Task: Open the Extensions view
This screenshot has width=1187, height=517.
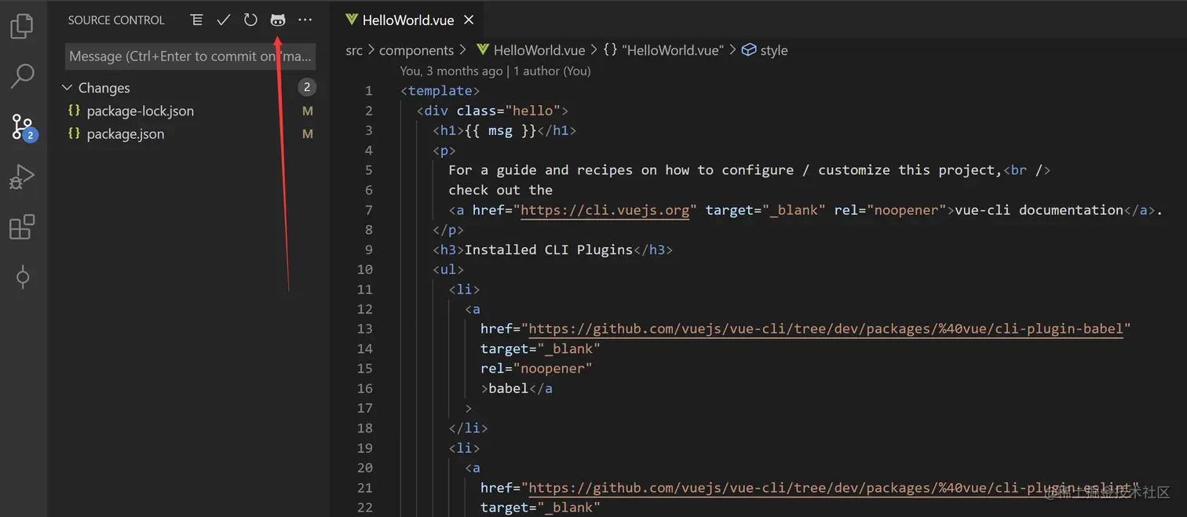Action: [x=22, y=227]
